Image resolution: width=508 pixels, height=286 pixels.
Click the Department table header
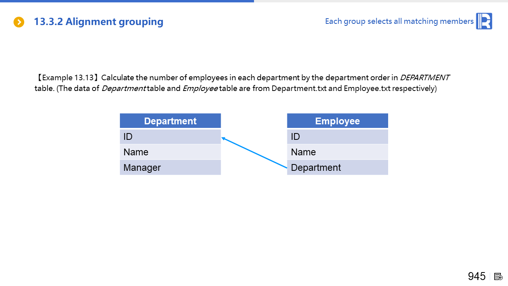[x=170, y=121]
